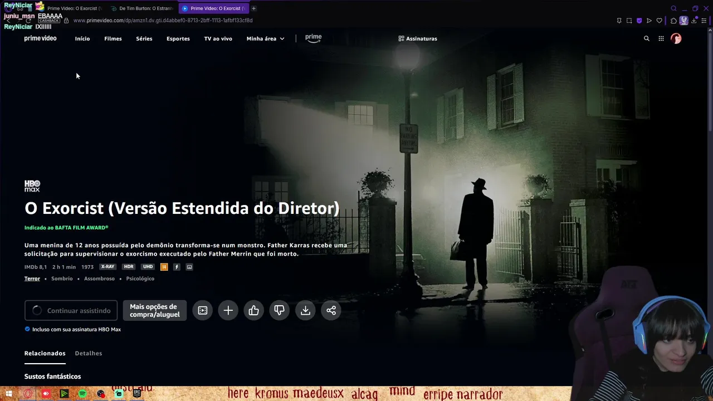
Task: Click the site padlock security icon
Action: (x=66, y=21)
